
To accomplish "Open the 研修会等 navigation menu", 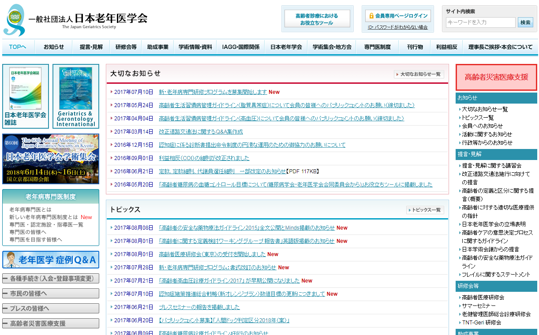I will (x=126, y=47).
